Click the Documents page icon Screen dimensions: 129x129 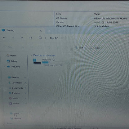(x=10, y=88)
